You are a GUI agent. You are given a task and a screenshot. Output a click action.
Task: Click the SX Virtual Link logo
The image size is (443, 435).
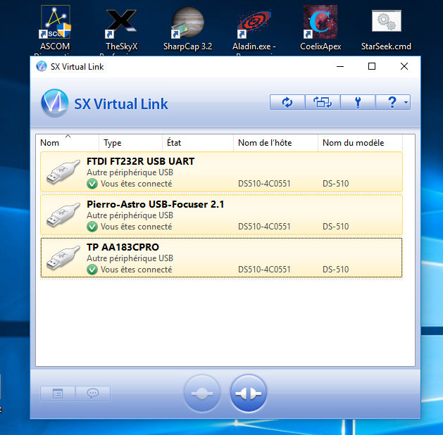point(54,103)
